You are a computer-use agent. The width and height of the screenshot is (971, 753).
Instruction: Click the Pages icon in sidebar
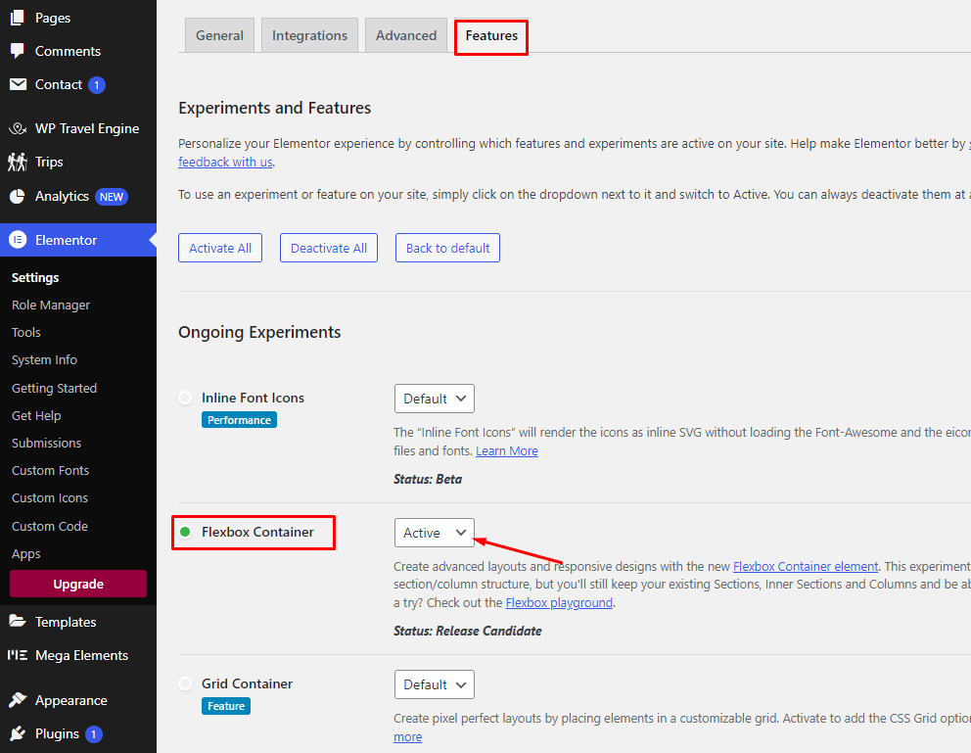pos(18,18)
